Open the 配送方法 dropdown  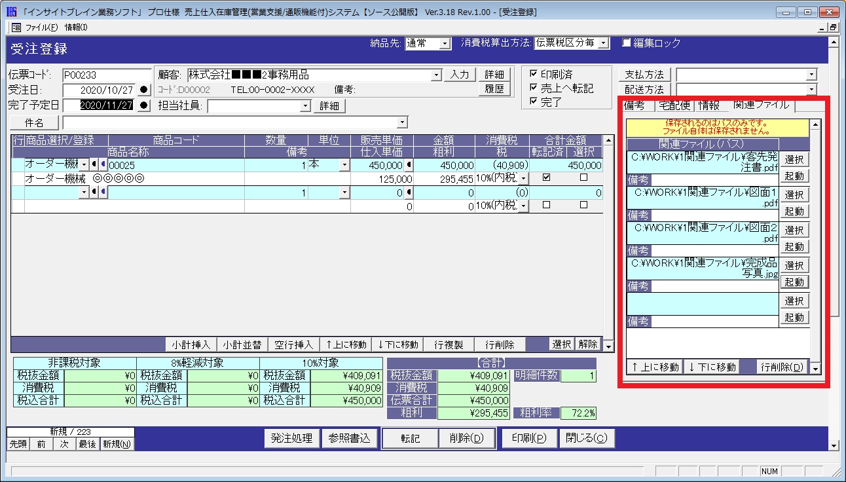coord(812,90)
